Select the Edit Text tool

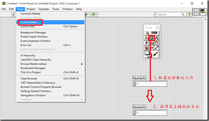[x=157, y=38]
